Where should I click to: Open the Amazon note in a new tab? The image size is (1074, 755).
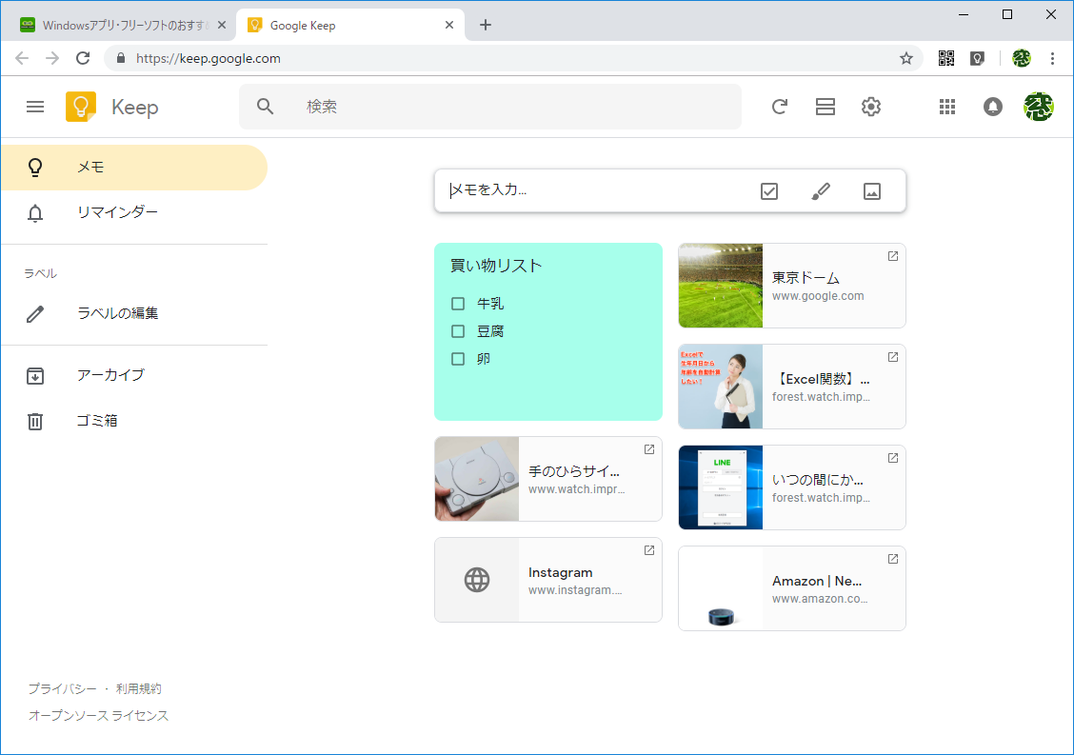tap(892, 559)
